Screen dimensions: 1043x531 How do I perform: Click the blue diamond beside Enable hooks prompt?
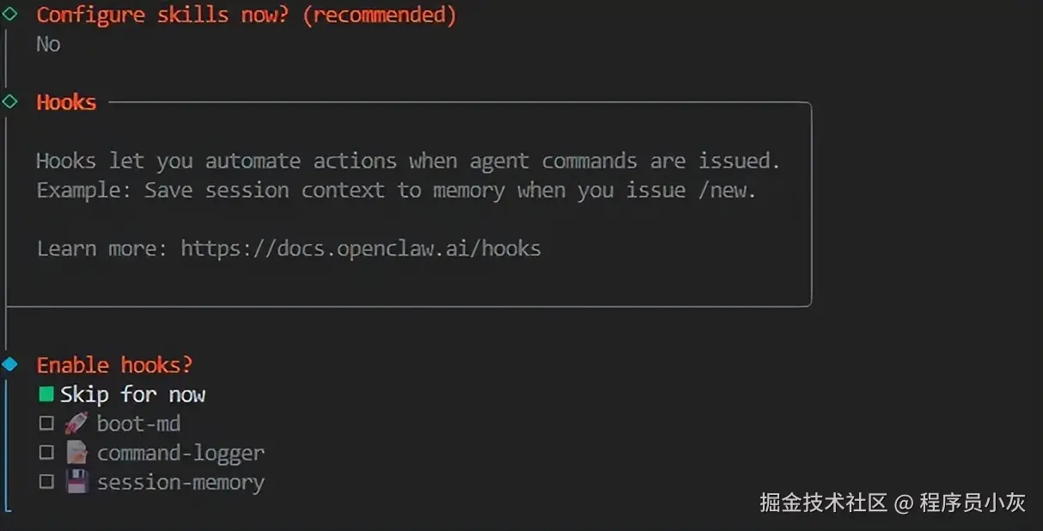9,364
